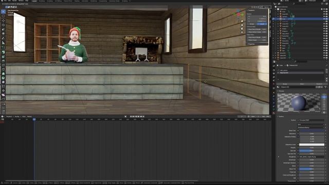The width and height of the screenshot is (329, 185).
Task: Select the Knife tool
Action: 3,69
